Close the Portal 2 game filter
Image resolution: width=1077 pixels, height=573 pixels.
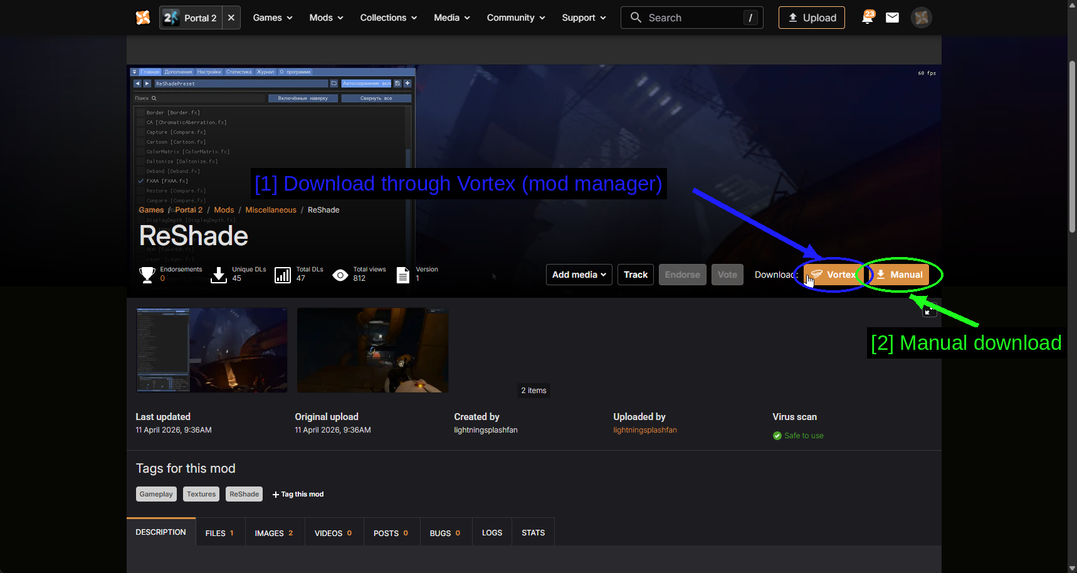coord(231,18)
